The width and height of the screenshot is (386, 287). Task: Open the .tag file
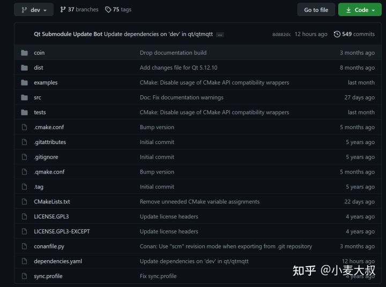[39, 187]
